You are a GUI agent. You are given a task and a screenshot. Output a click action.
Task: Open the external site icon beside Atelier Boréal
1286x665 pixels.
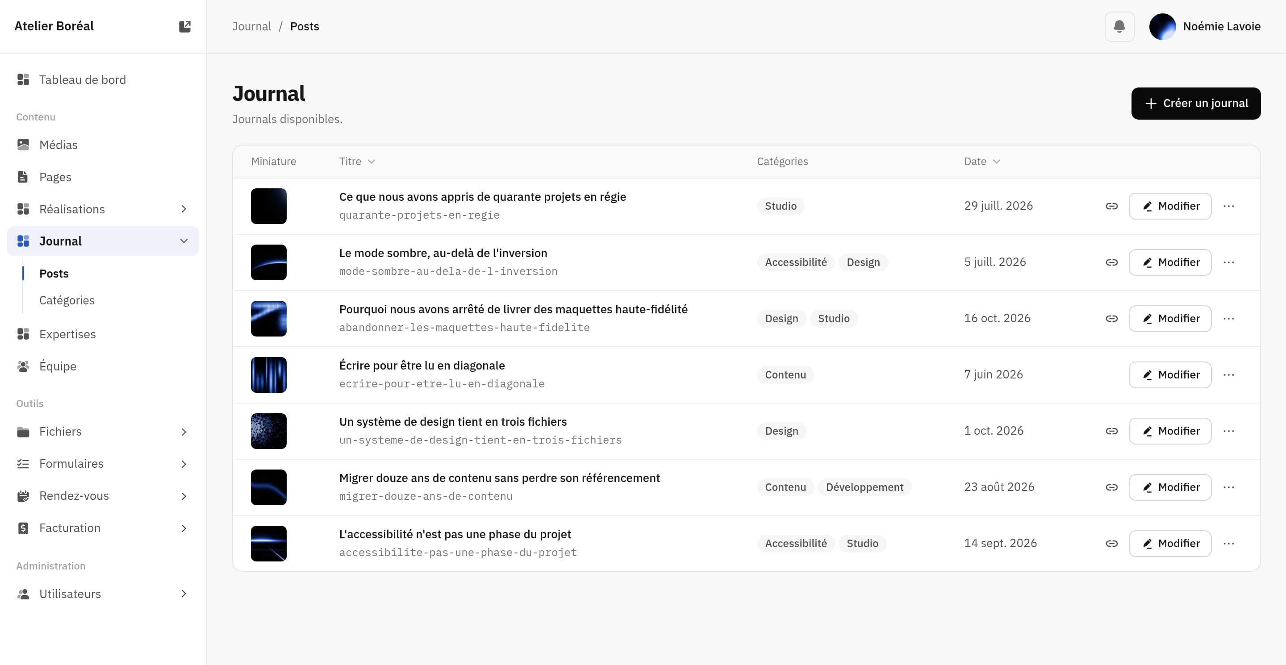[x=185, y=26]
